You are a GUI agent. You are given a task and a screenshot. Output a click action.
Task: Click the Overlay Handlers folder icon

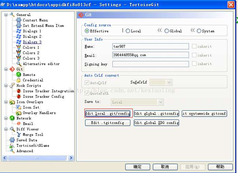[19, 113]
